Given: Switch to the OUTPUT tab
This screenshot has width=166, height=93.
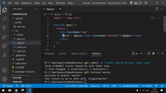Looking at the screenshot, I should pyautogui.click(x=63, y=53).
